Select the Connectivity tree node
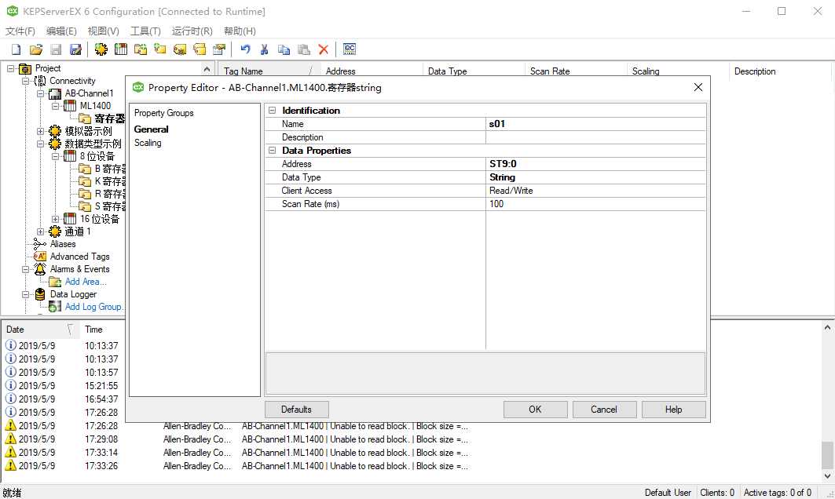 [x=72, y=81]
